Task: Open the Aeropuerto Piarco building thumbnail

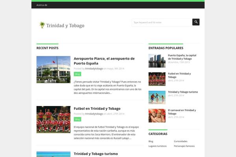Action: click(53, 69)
